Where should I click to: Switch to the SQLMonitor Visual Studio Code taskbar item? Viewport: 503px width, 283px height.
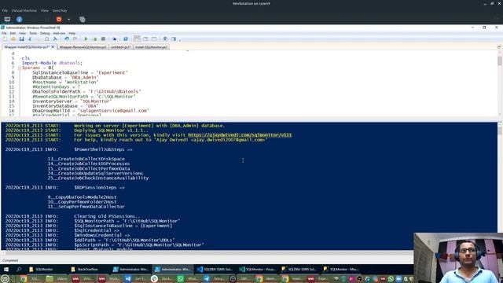point(257,269)
